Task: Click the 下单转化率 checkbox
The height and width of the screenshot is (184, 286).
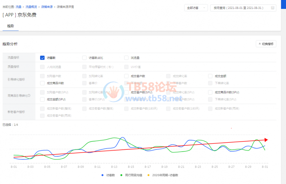Action: click(x=210, y=83)
